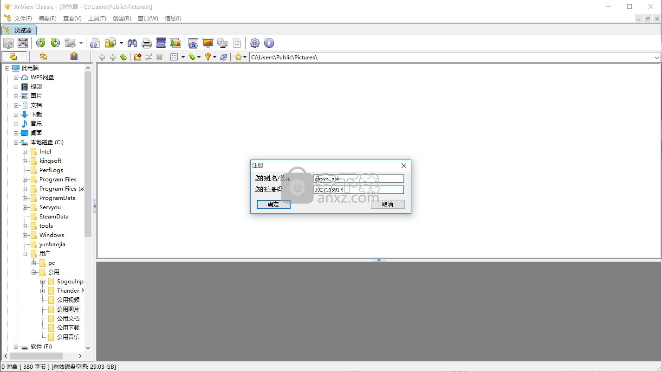Confirm registration with 确定 button
This screenshot has width=662, height=372.
click(273, 204)
